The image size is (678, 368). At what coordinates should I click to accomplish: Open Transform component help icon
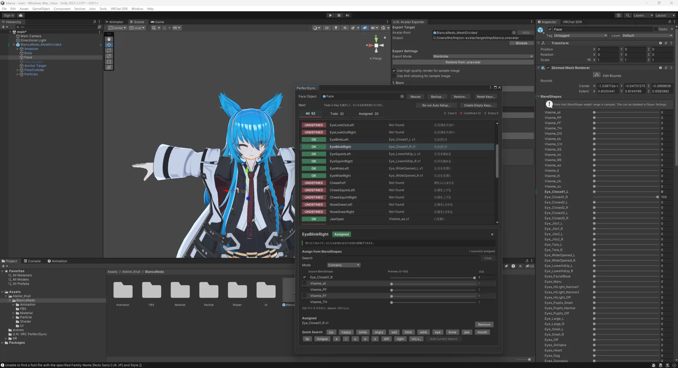tap(660, 43)
